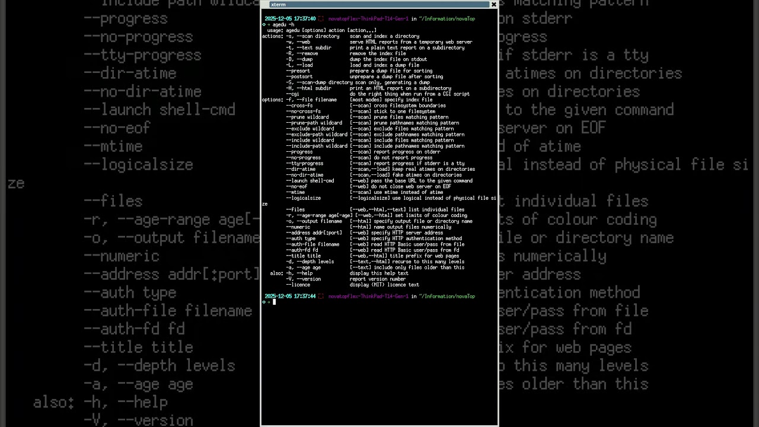The width and height of the screenshot is (759, 427).
Task: Click '--auth-file filename' in small xterm window
Action: tap(312, 244)
